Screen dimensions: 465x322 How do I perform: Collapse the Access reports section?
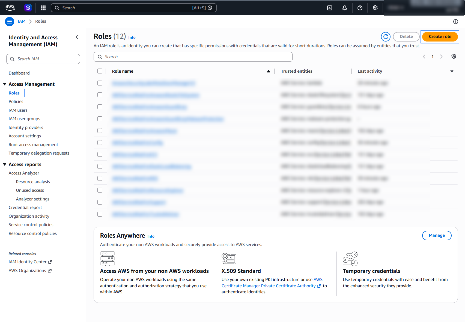[5, 164]
